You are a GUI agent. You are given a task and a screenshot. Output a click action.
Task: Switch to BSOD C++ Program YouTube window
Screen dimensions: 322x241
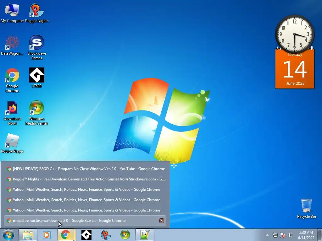point(85,169)
